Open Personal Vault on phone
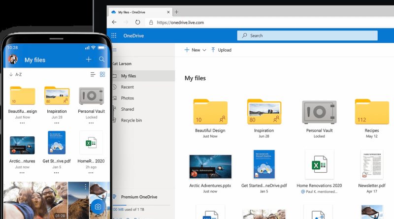The width and height of the screenshot is (394, 219). [91, 95]
